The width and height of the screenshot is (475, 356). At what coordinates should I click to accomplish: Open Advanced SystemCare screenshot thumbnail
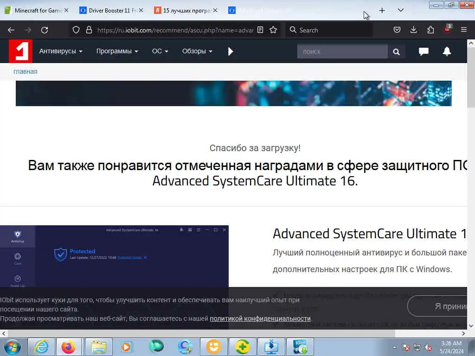click(x=114, y=256)
